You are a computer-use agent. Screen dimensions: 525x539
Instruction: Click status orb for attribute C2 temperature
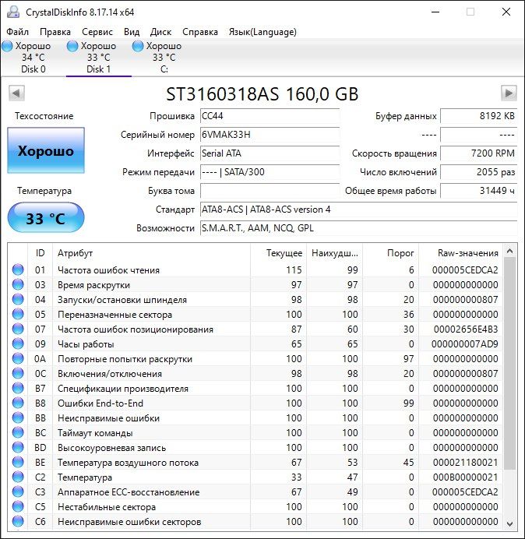tap(18, 477)
